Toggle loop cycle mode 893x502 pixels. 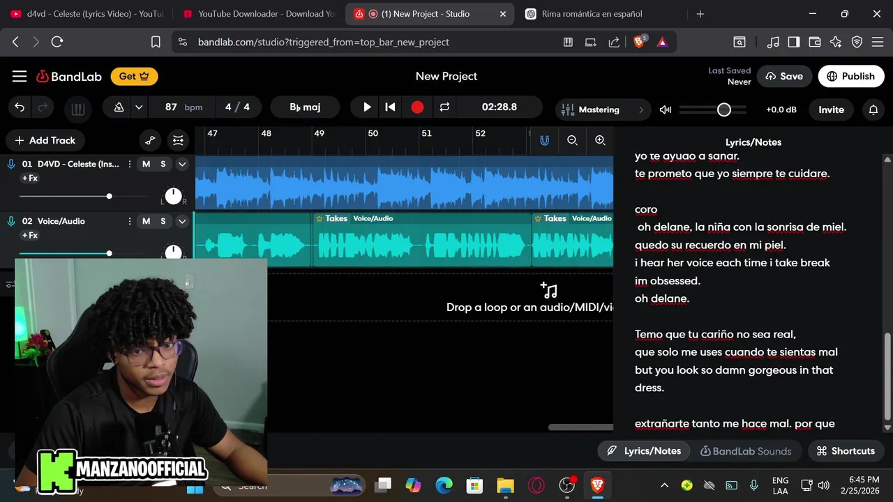coord(444,107)
